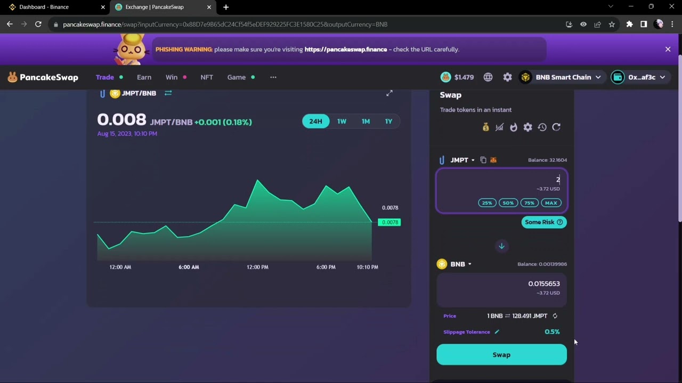Image resolution: width=682 pixels, height=383 pixels.
Task: Open the Buy Crypto money bag icon
Action: point(485,127)
